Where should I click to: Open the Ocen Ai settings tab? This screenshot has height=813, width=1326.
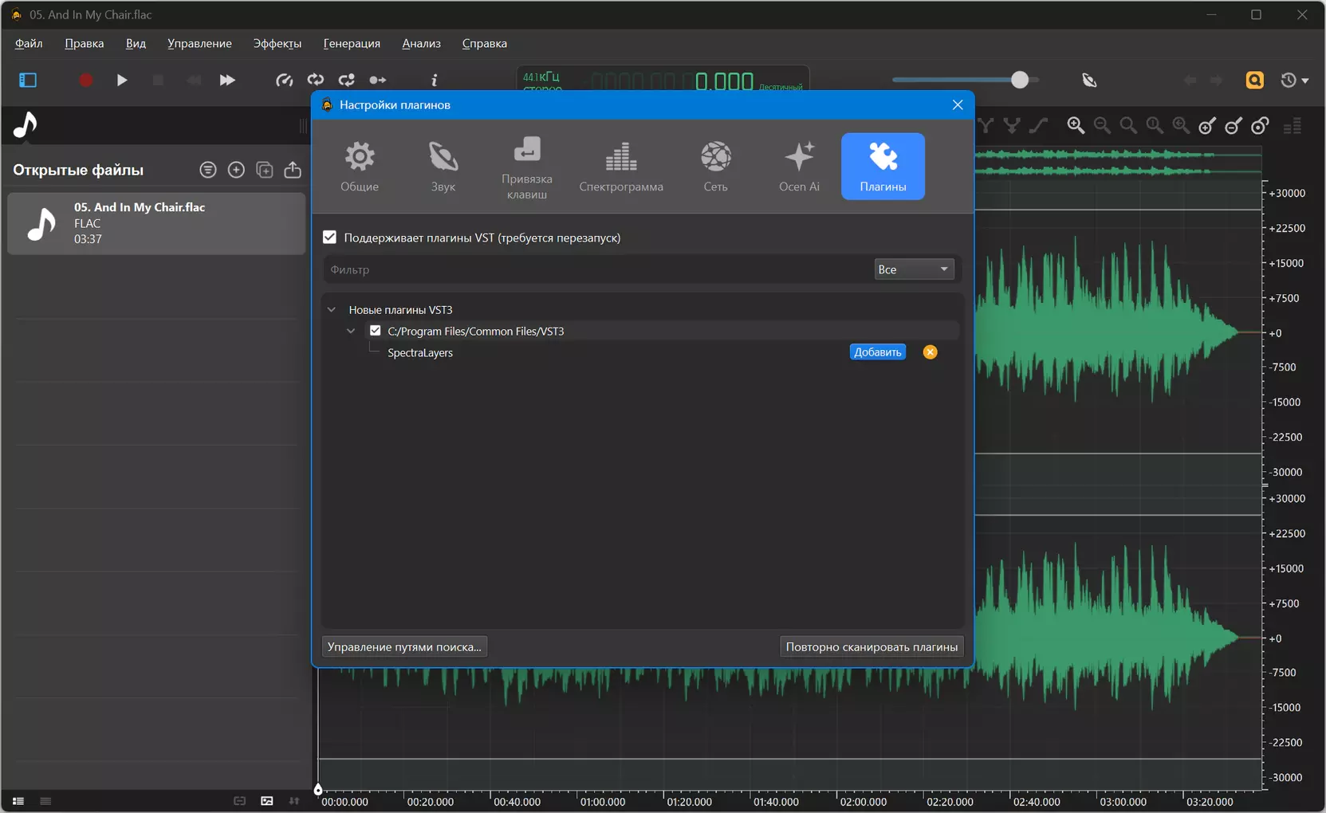click(x=799, y=167)
